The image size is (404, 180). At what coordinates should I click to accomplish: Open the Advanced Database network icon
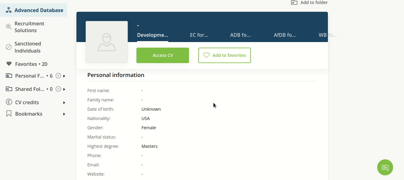pyautogui.click(x=9, y=10)
